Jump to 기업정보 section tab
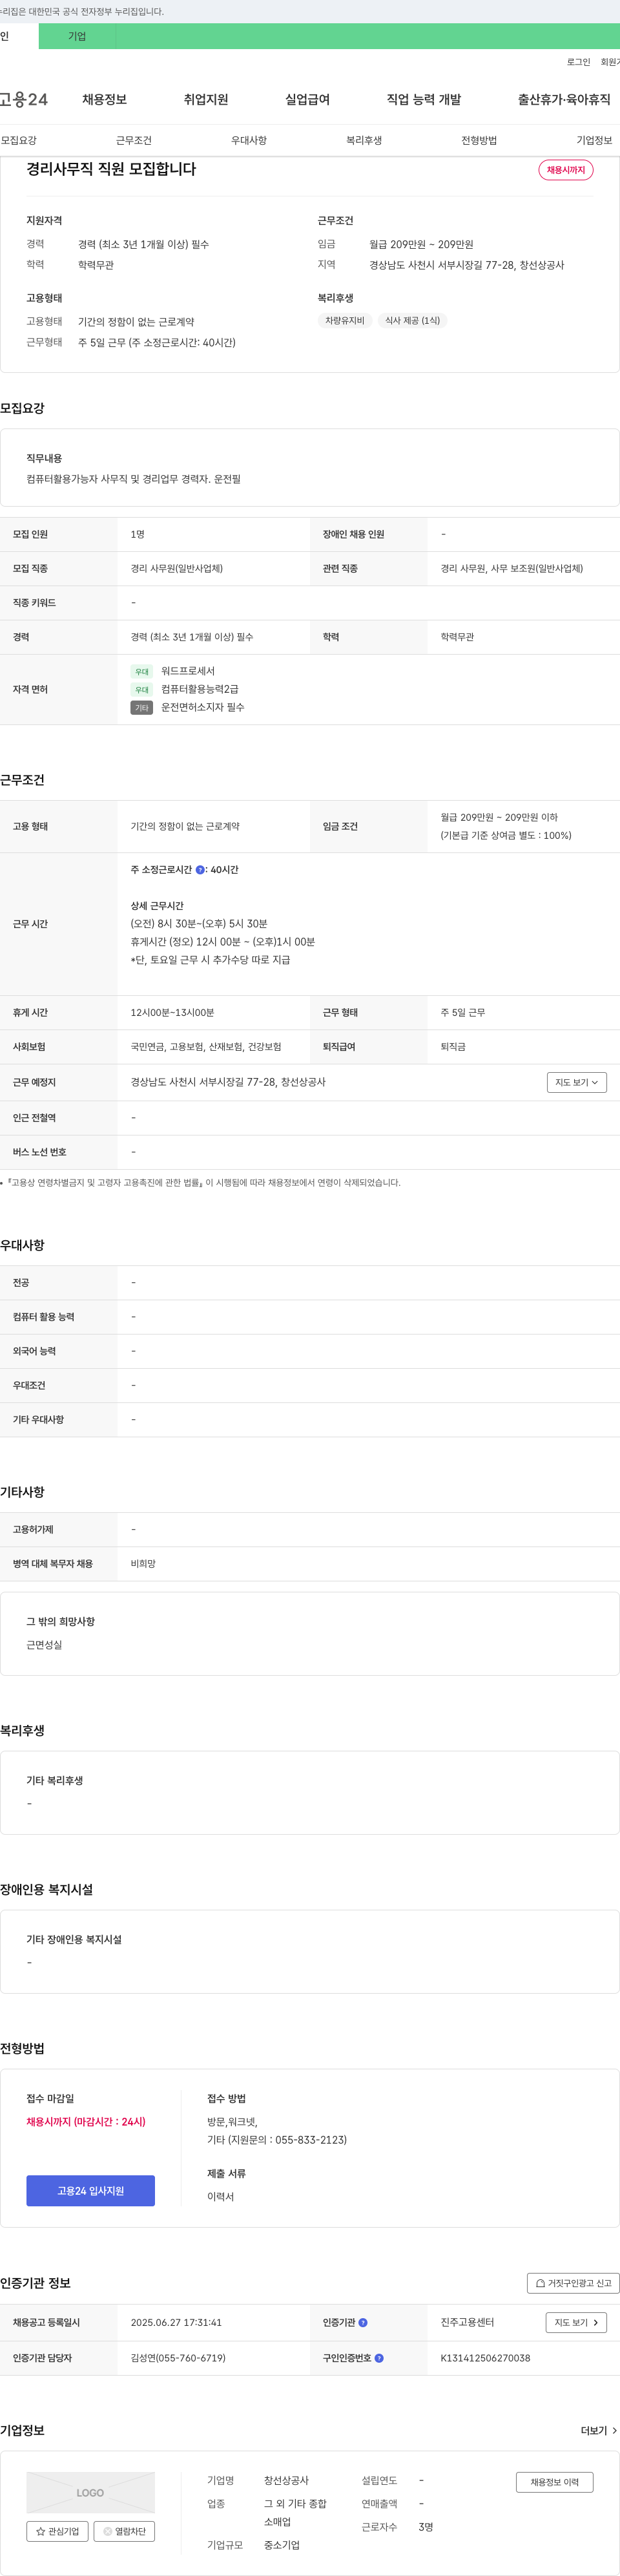 pyautogui.click(x=594, y=140)
